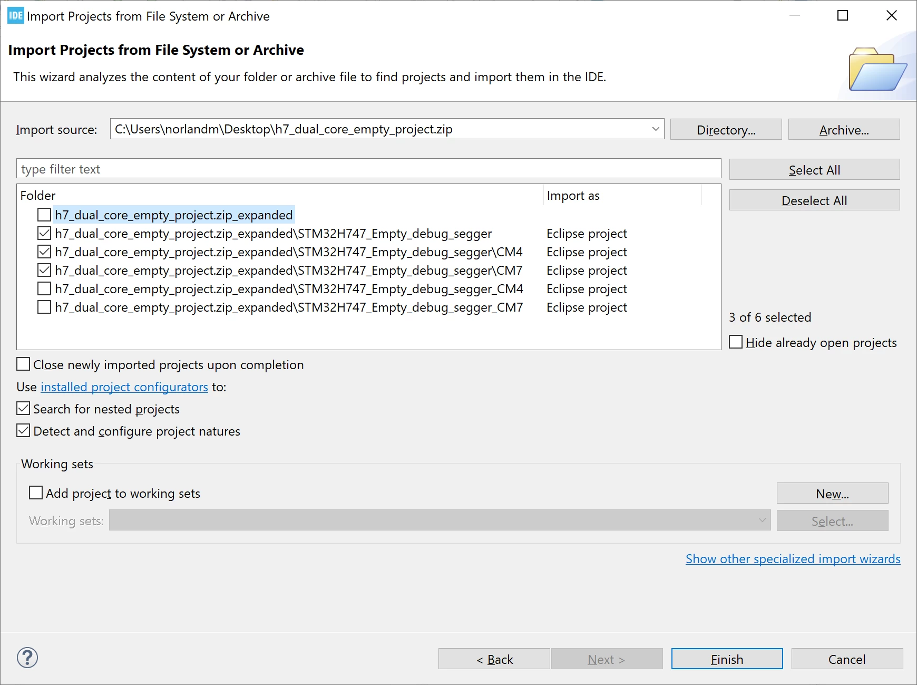Click the Import as column header
Viewport: 917px width, 685px height.
click(x=622, y=196)
